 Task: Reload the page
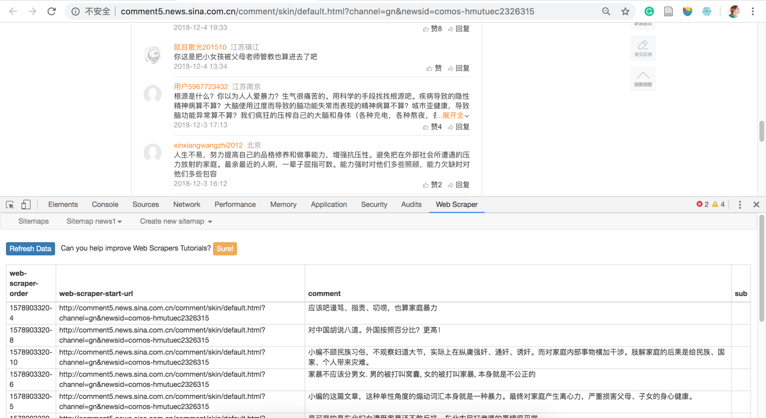(x=51, y=12)
